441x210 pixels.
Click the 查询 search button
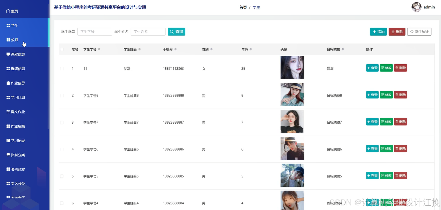click(x=177, y=32)
